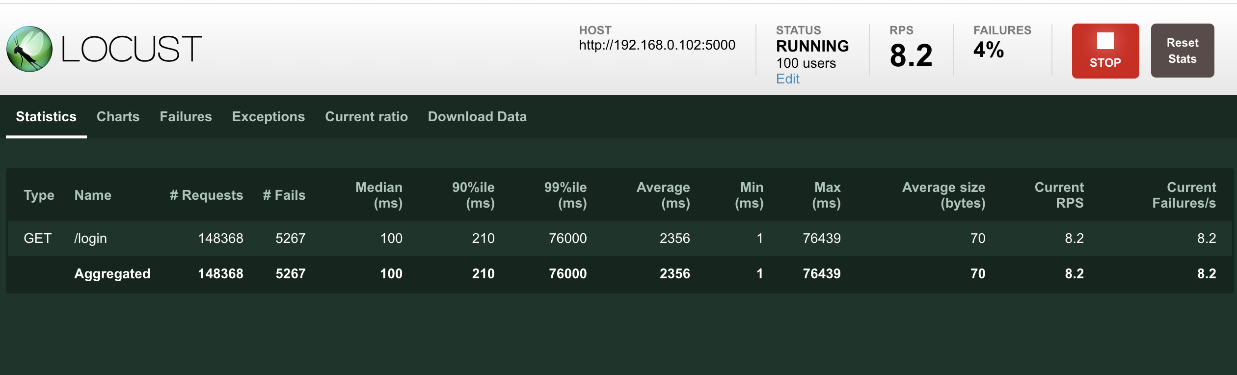Viewport: 1237px width, 375px height.
Task: Click the /login row name
Action: click(90, 239)
